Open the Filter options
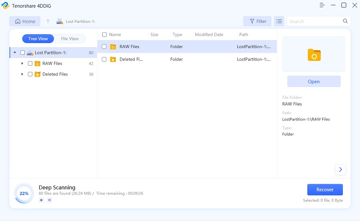This screenshot has width=360, height=221. point(257,21)
